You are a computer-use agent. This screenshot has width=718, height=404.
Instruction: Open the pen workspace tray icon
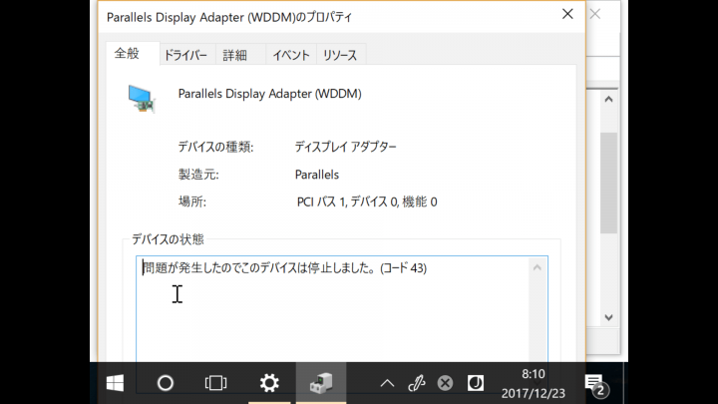(x=416, y=383)
